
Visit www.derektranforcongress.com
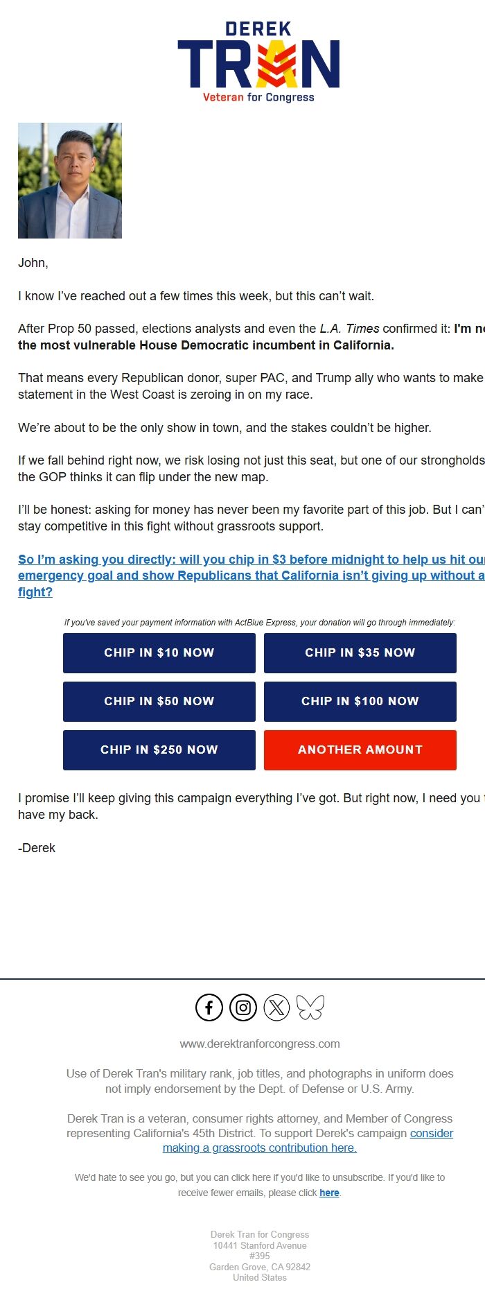click(260, 1044)
